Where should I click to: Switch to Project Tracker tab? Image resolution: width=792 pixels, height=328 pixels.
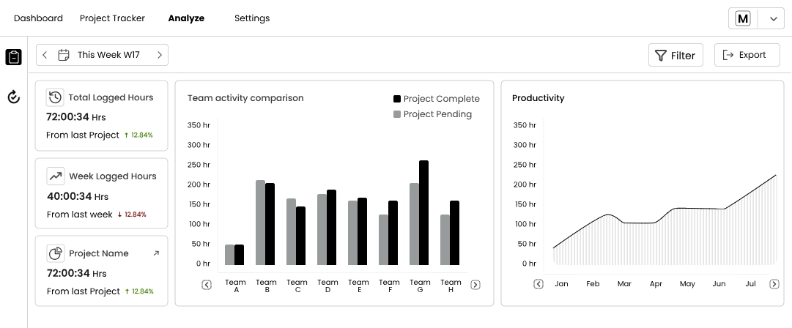click(x=112, y=18)
